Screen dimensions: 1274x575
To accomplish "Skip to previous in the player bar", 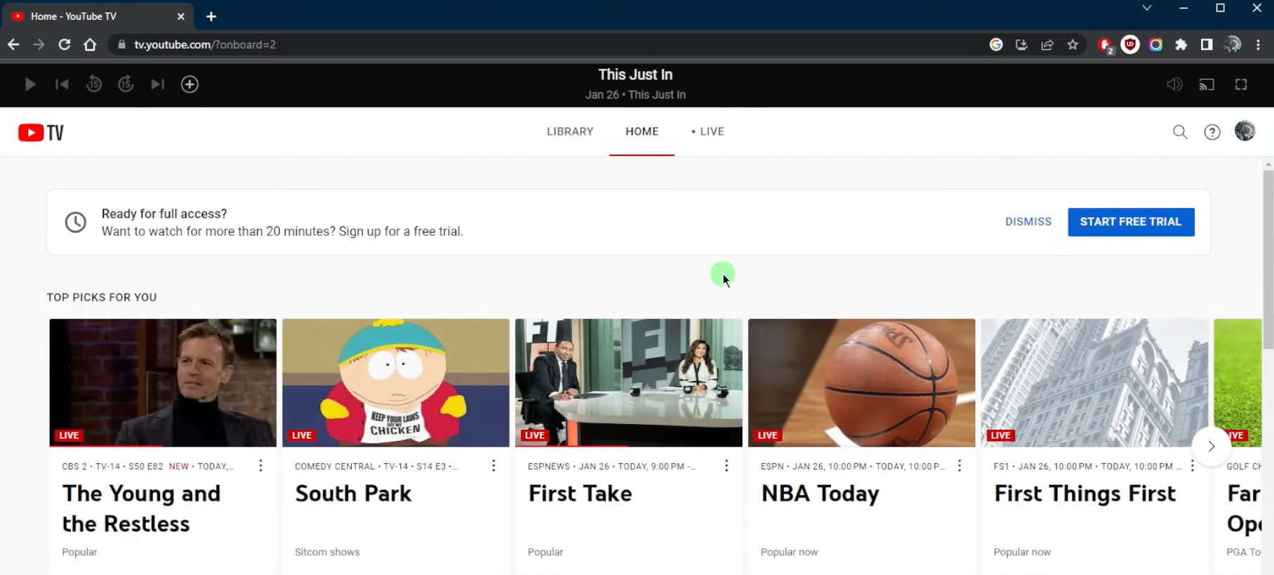I will pos(62,84).
